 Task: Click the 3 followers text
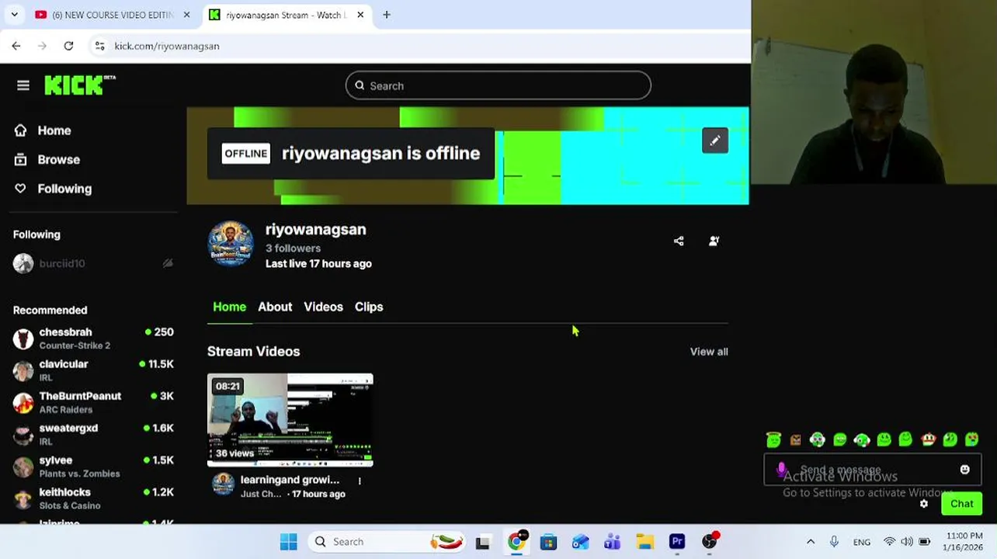point(293,248)
